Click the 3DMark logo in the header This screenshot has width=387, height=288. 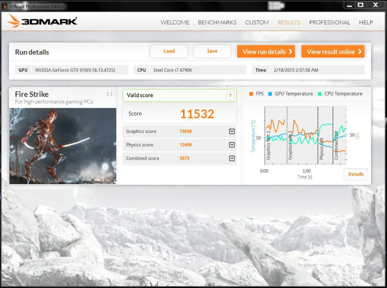(x=42, y=21)
